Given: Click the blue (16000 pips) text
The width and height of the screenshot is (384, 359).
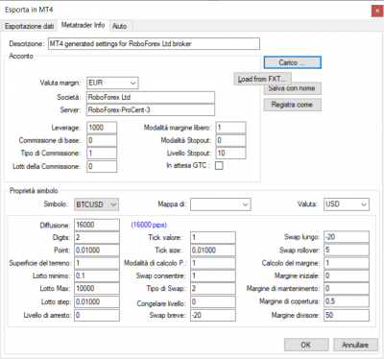Looking at the screenshot, I should pyautogui.click(x=149, y=226).
